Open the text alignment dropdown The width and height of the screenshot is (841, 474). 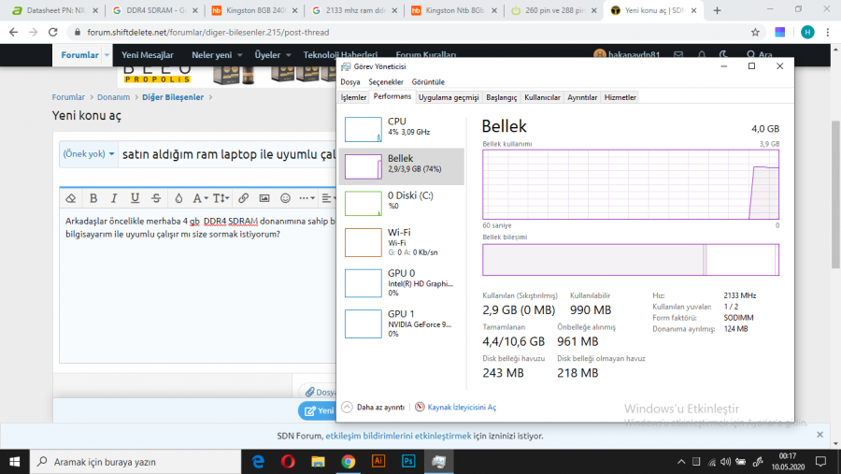click(x=328, y=198)
